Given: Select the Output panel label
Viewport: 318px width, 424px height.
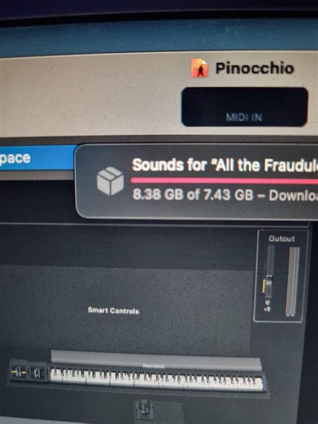Looking at the screenshot, I should [281, 239].
